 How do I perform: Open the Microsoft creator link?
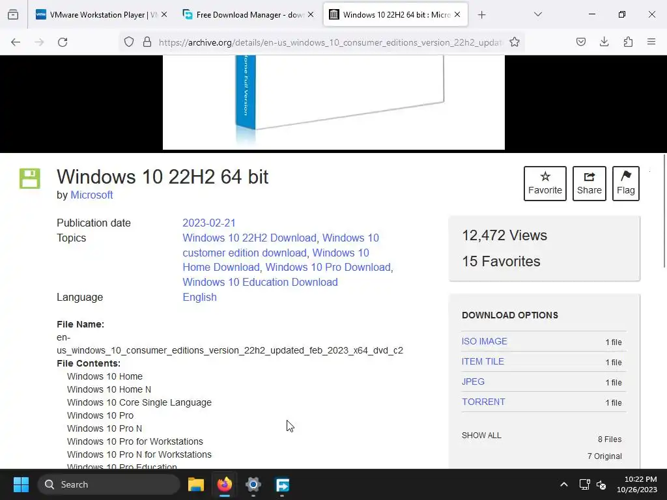click(91, 195)
